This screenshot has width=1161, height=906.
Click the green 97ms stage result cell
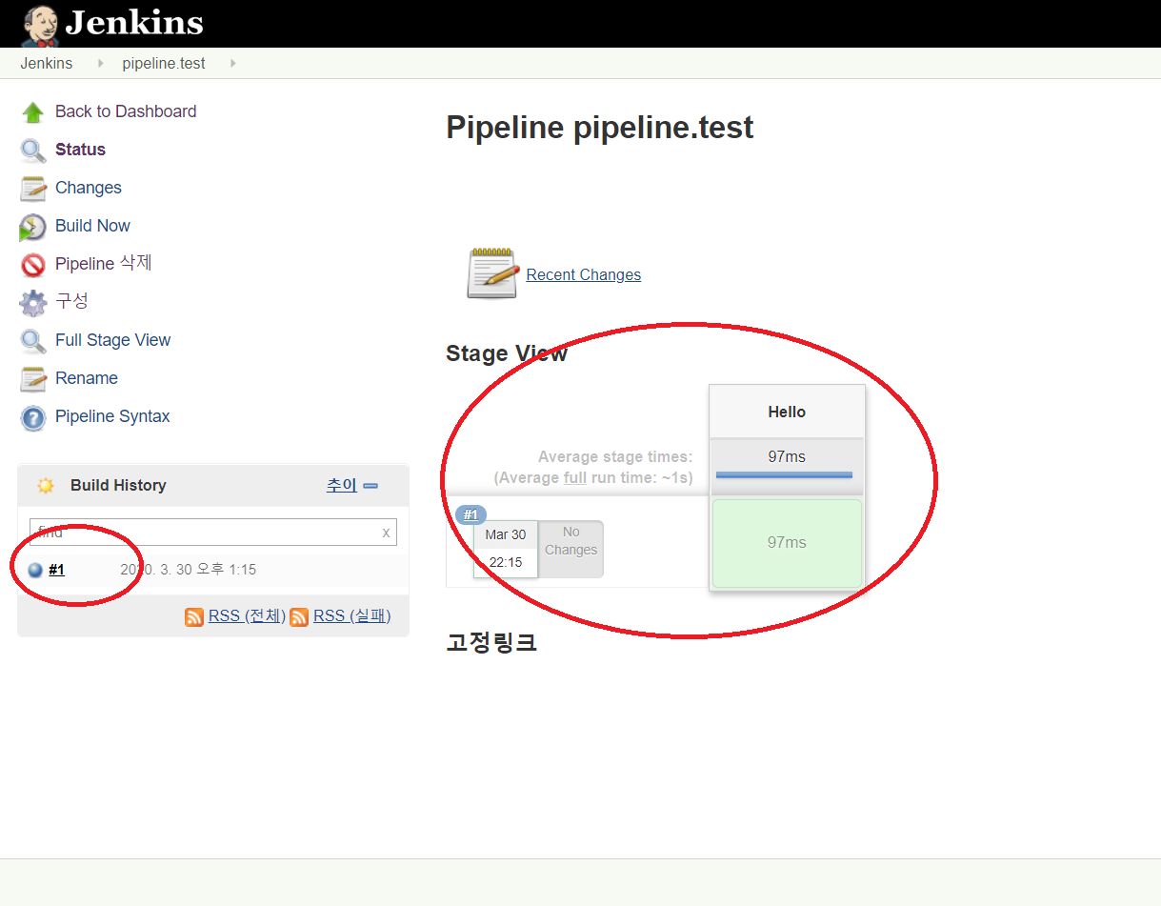[787, 543]
